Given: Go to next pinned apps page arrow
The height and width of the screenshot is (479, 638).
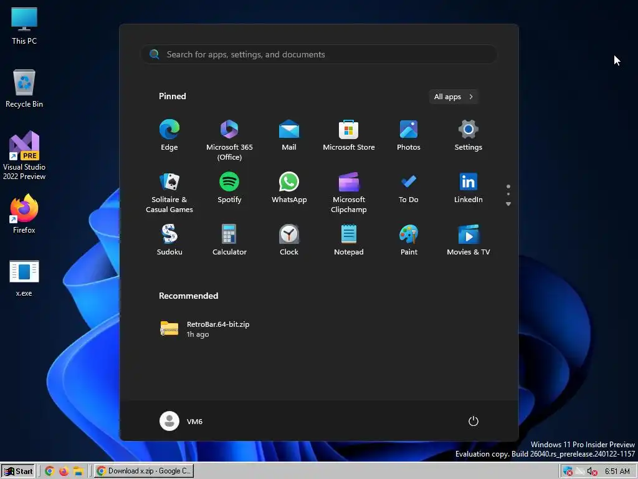Looking at the screenshot, I should point(508,204).
